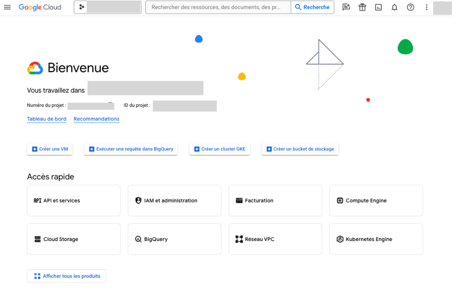Screen dimensions: 456x306
Task: Click the Google Cloud logo beside Bienvenue
Action: (x=35, y=68)
